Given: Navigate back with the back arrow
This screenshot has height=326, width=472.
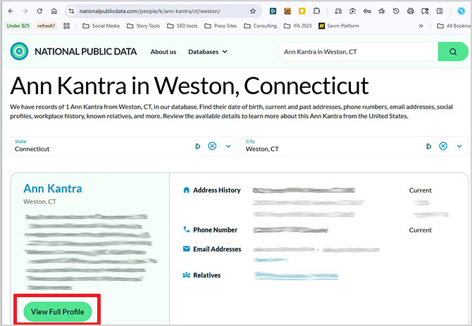Looking at the screenshot, I should [10, 11].
